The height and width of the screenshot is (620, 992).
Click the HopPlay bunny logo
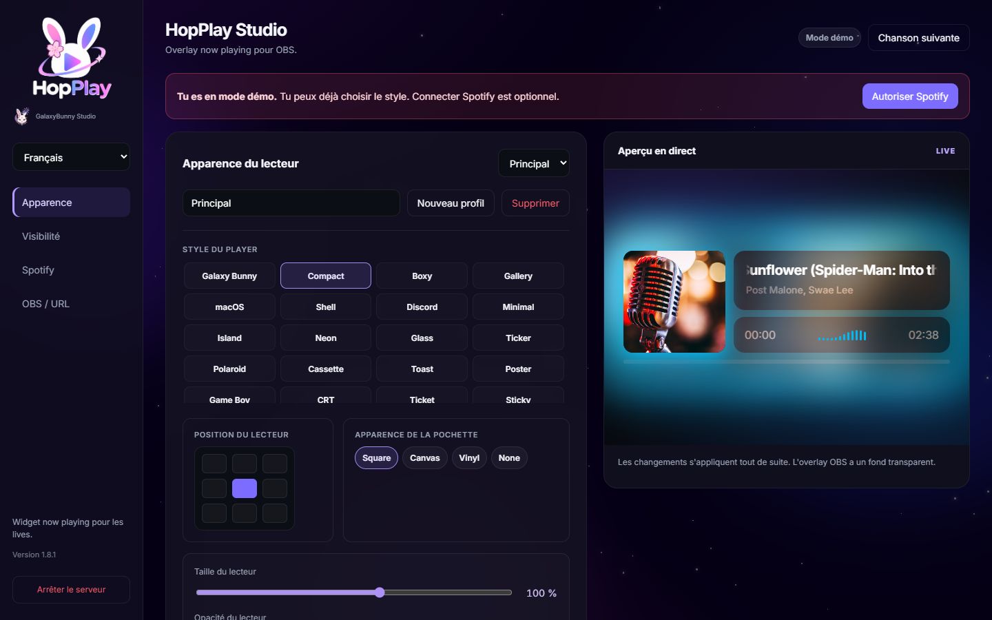[x=72, y=58]
